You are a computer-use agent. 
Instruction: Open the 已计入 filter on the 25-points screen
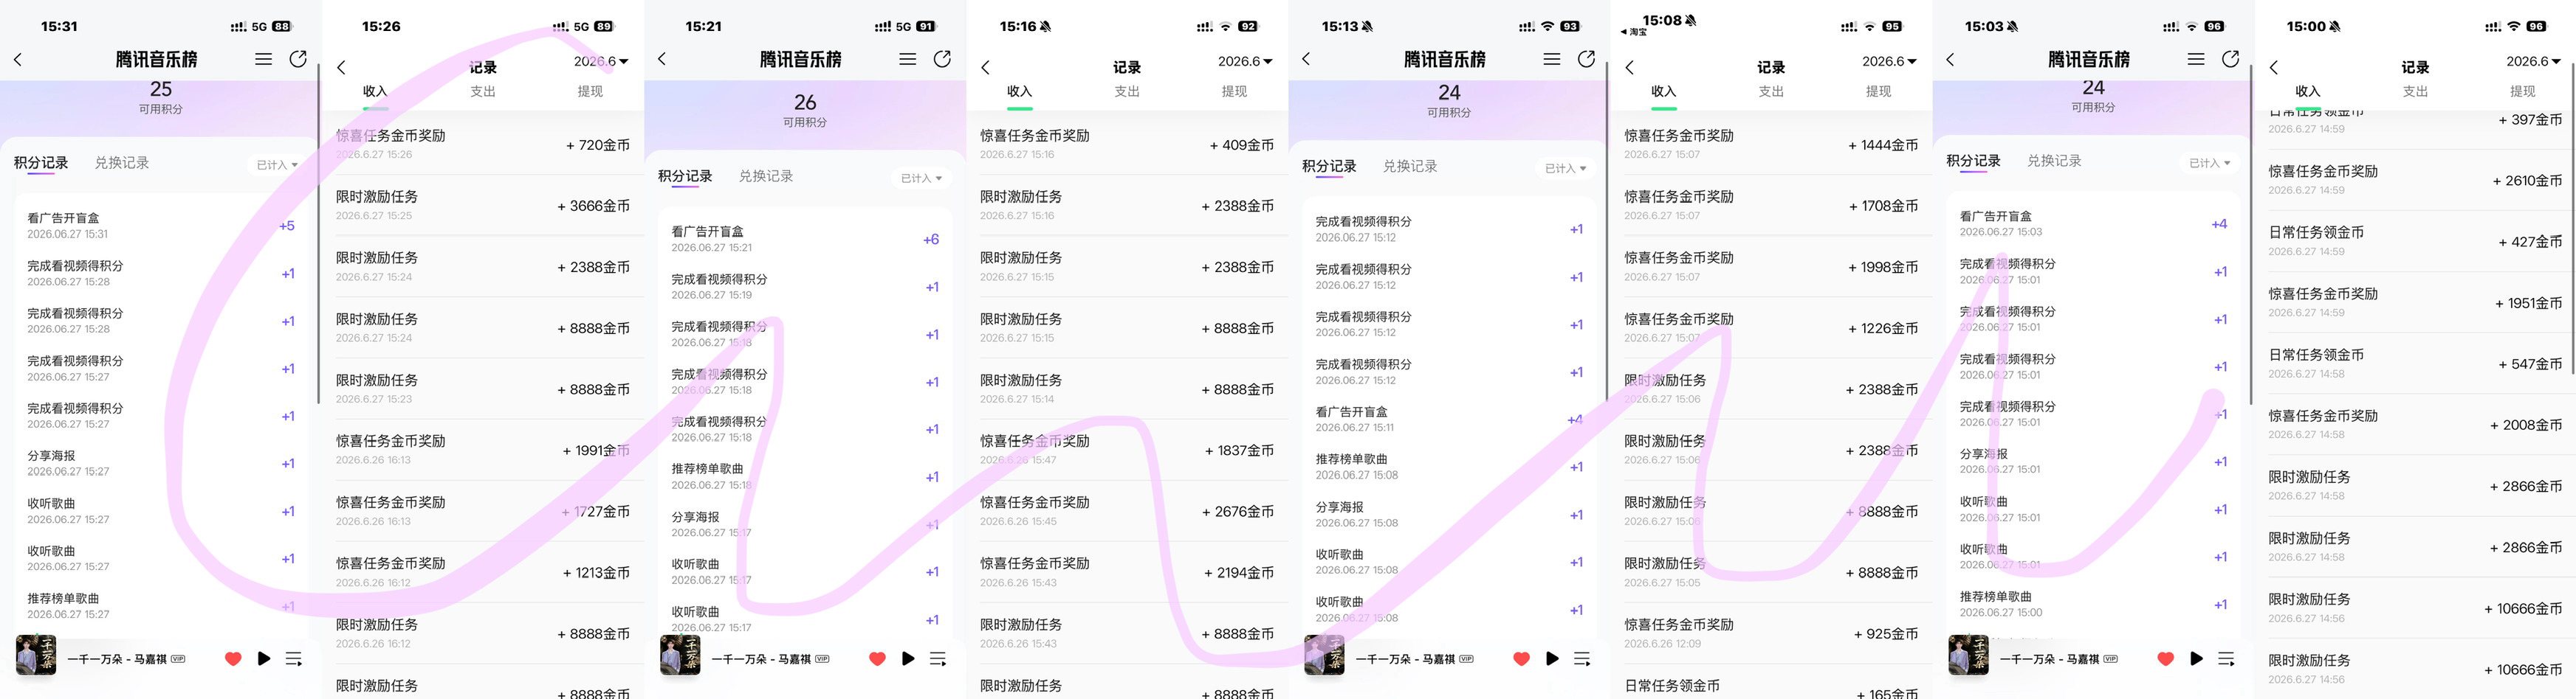277,164
